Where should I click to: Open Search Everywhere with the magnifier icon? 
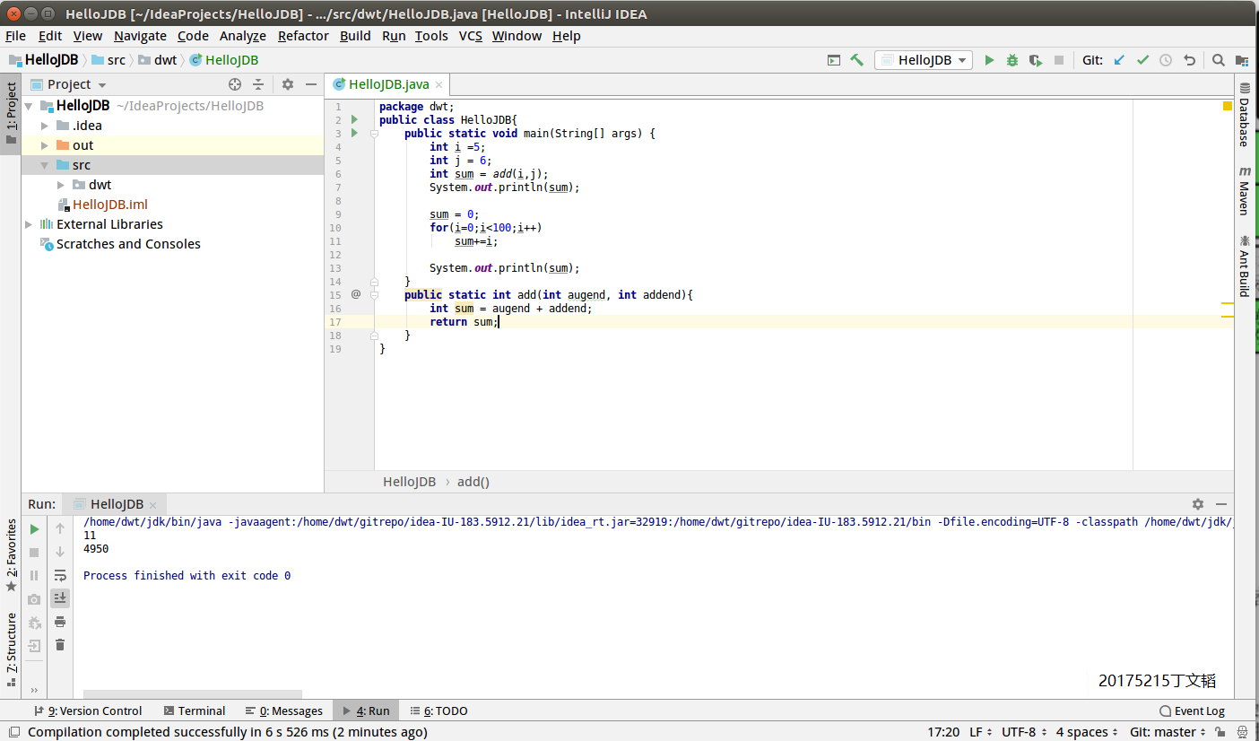pos(1218,60)
